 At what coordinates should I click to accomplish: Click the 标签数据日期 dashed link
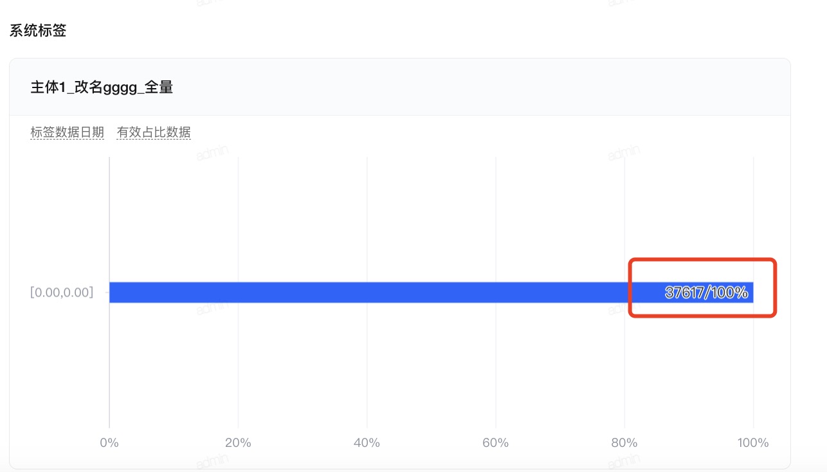coord(67,132)
